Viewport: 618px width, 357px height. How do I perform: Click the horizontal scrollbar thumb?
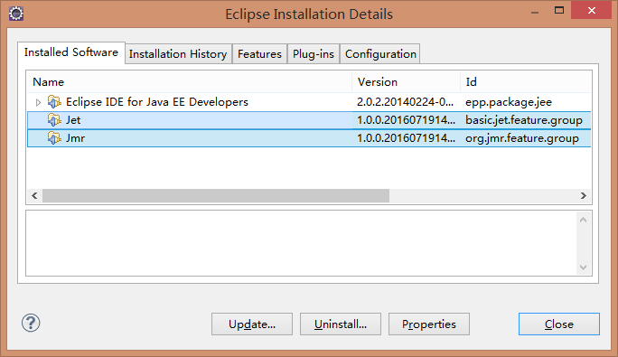click(216, 195)
